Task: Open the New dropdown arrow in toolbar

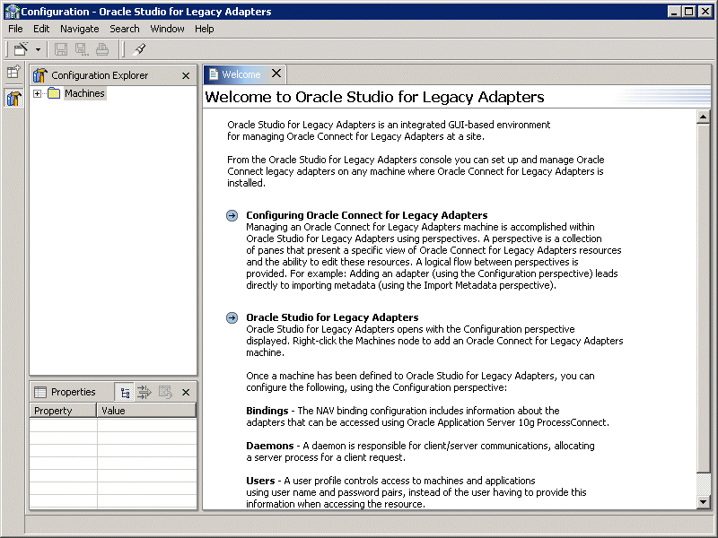Action: click(38, 49)
